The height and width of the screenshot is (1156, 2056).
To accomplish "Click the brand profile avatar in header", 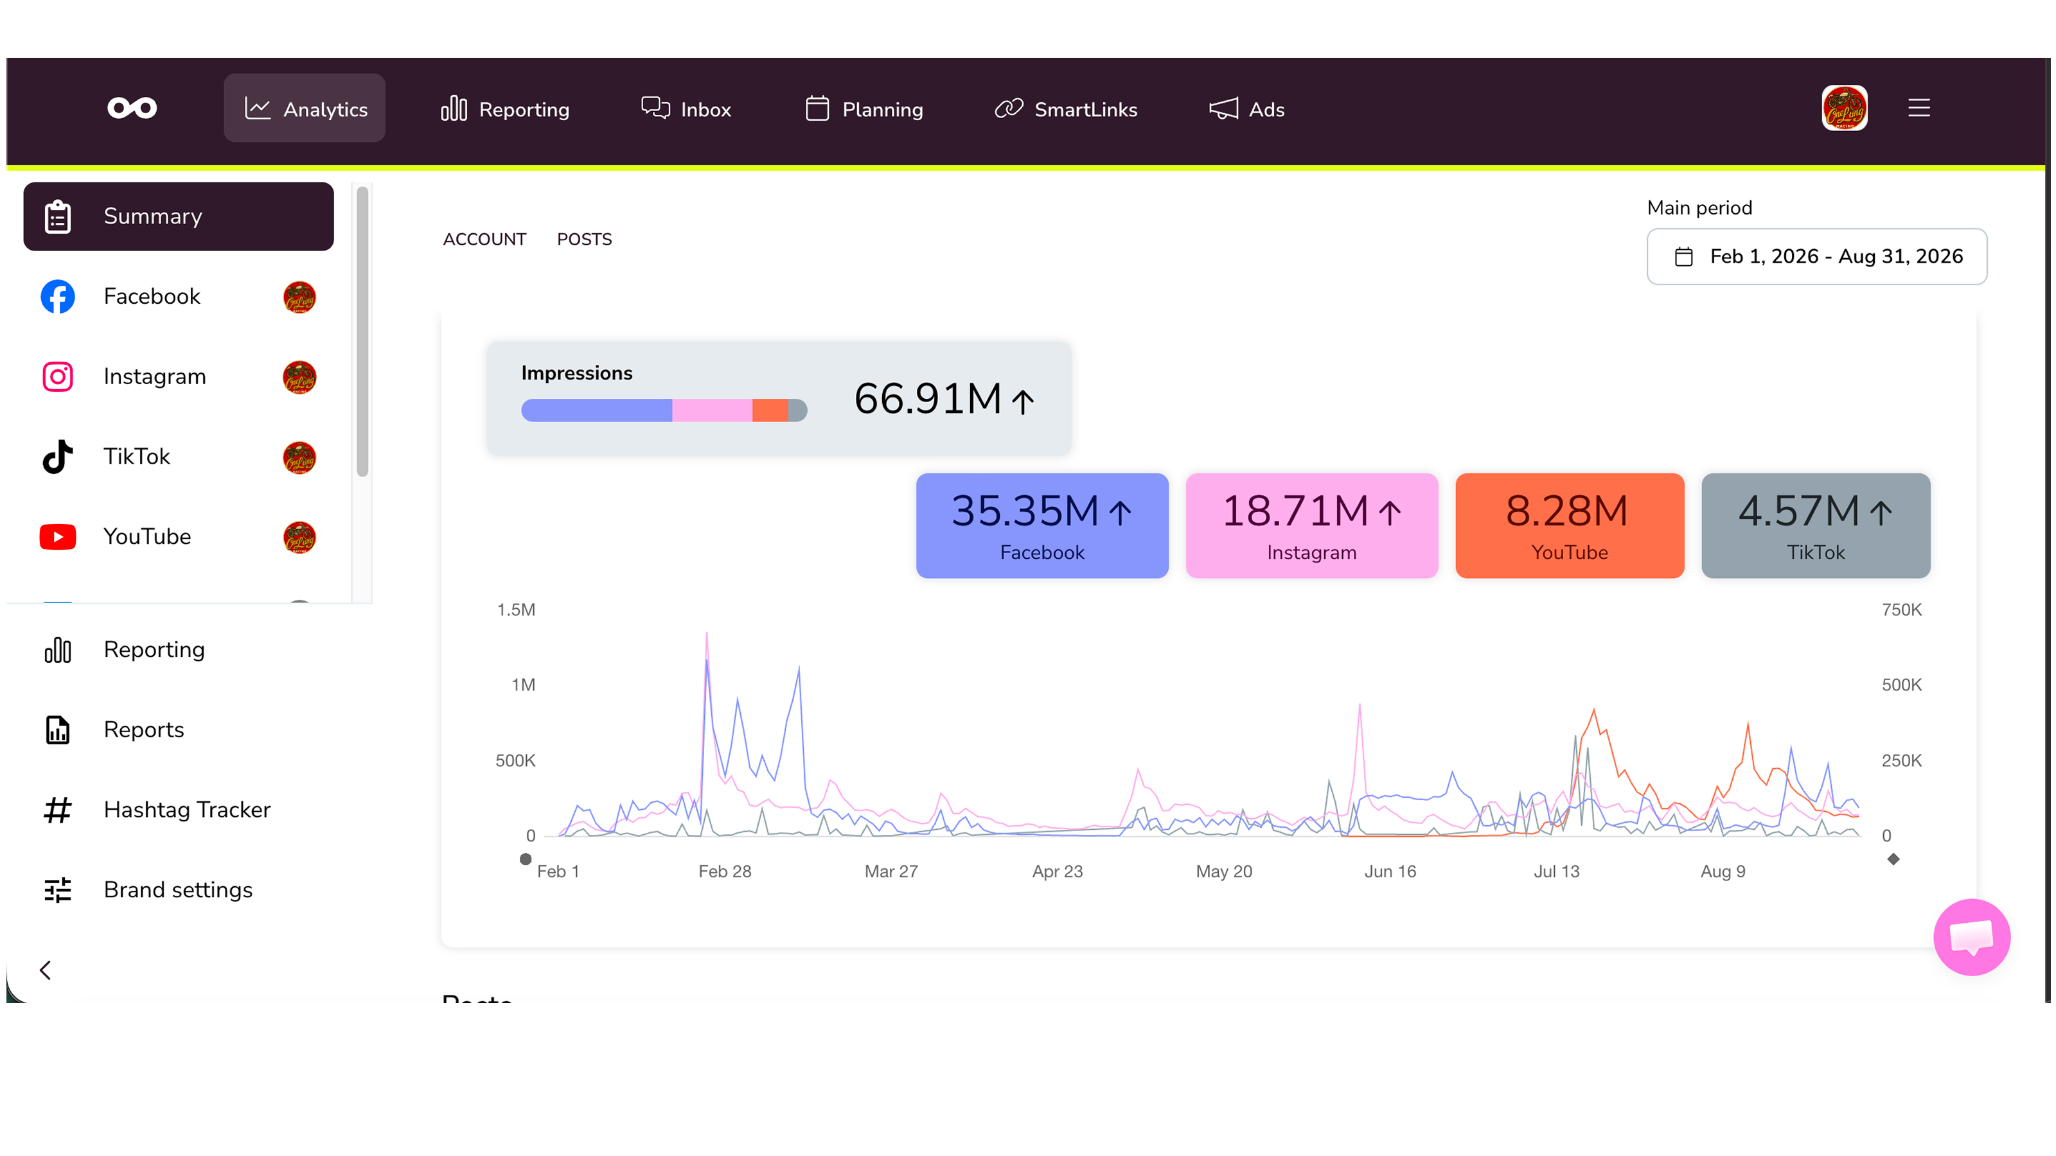I will click(1845, 108).
